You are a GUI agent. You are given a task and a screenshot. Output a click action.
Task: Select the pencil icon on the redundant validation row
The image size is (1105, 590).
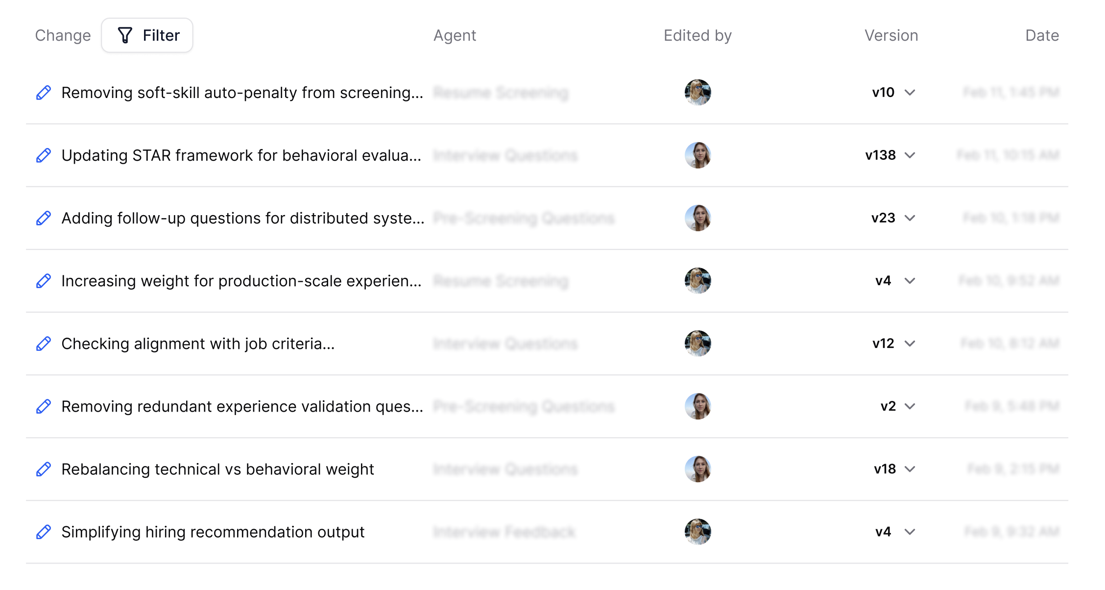pos(44,406)
